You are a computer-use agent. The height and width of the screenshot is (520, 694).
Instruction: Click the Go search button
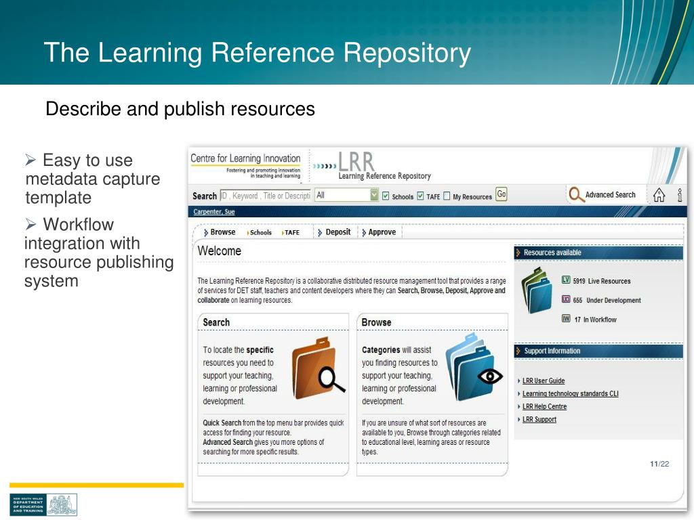coord(501,194)
